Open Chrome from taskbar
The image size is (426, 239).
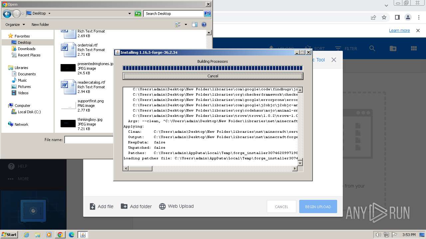tap(60, 235)
